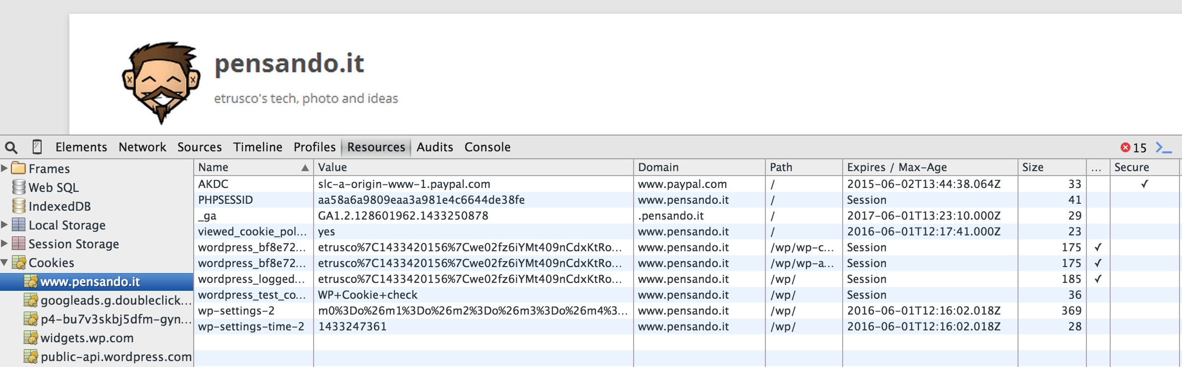Click the Cookies category icon
Image resolution: width=1182 pixels, height=367 pixels.
pyautogui.click(x=19, y=262)
